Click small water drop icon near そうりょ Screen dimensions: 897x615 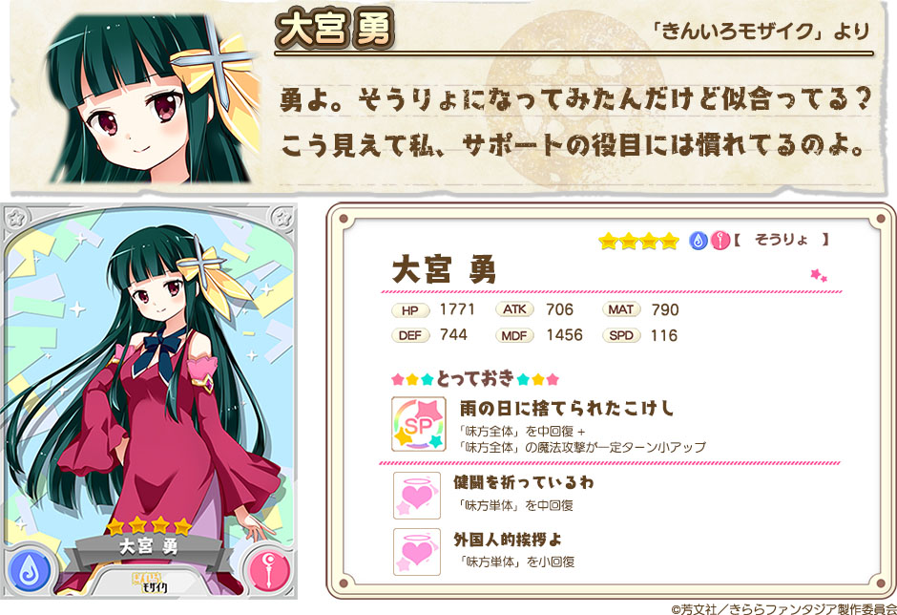coord(698,241)
